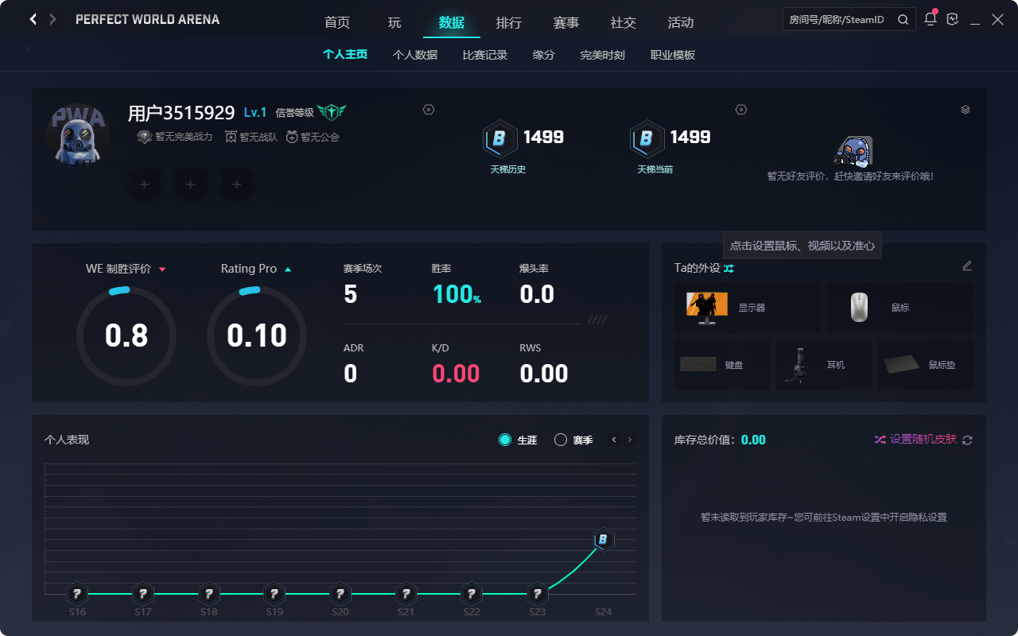Open the 玩 main tab

(394, 22)
